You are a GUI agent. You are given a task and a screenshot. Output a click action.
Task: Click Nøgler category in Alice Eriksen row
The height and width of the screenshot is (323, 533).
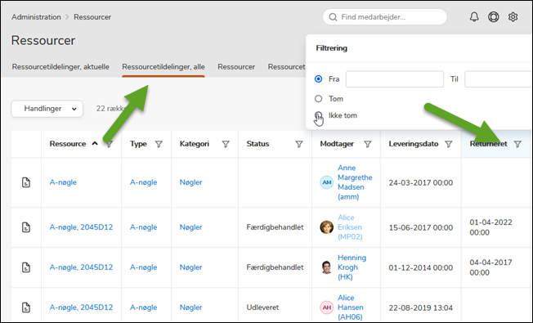click(x=191, y=227)
